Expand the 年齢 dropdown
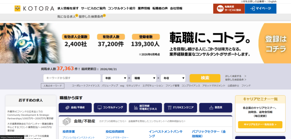This screenshot has height=139, width=291. (x=115, y=78)
